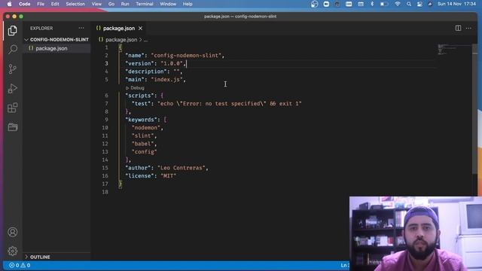Click the "config-nodemon-slint" name value
The image size is (482, 271).
[x=186, y=55]
